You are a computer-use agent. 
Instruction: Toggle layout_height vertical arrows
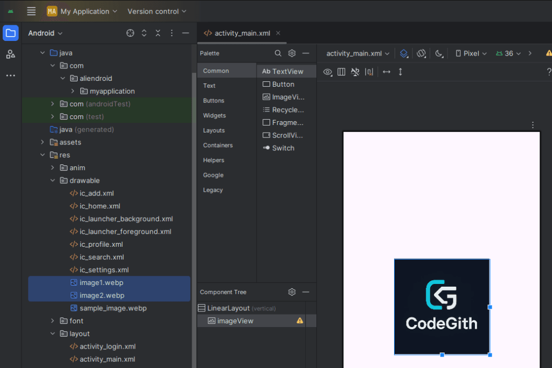[401, 72]
